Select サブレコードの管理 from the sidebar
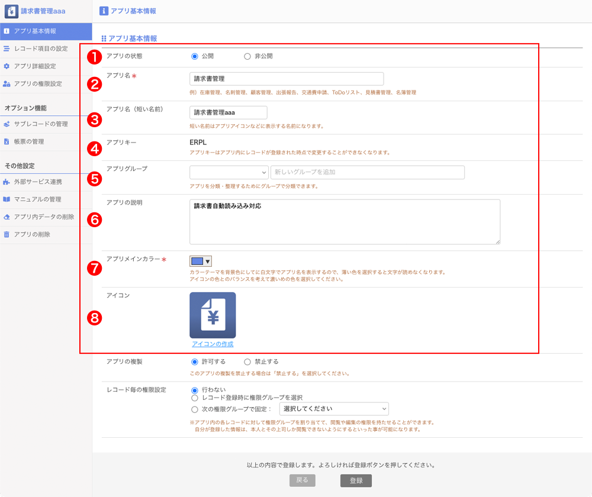 [x=46, y=124]
